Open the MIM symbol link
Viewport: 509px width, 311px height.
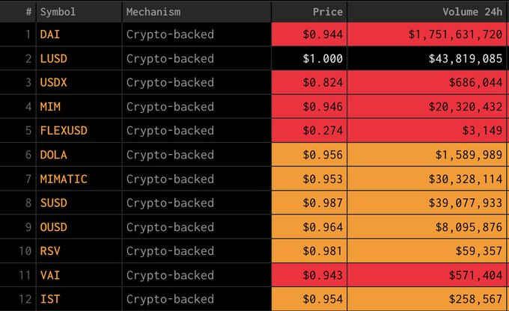[50, 107]
